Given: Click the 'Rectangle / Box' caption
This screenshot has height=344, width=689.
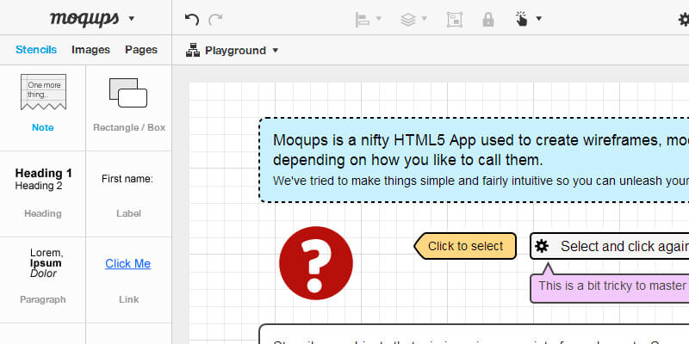Looking at the screenshot, I should [x=129, y=127].
